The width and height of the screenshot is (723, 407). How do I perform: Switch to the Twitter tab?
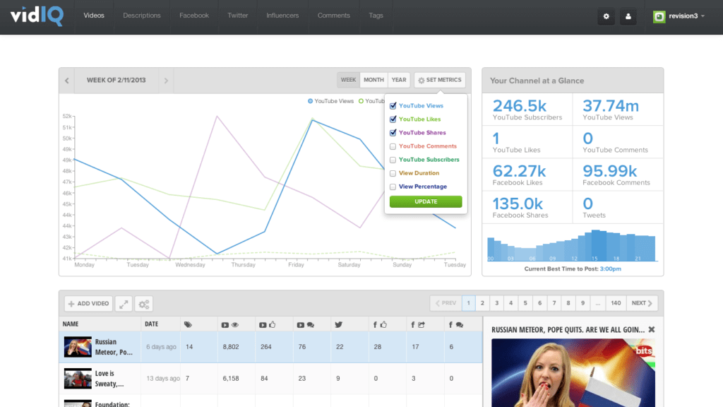(x=237, y=16)
